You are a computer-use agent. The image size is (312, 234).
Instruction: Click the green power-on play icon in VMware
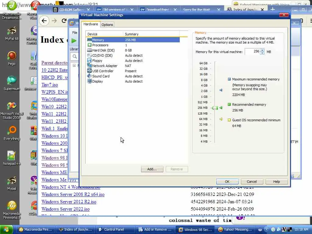click(74, 41)
